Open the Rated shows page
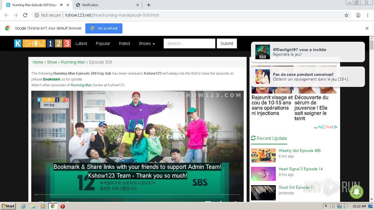Image resolution: width=374 pixels, height=210 pixels. (x=124, y=43)
